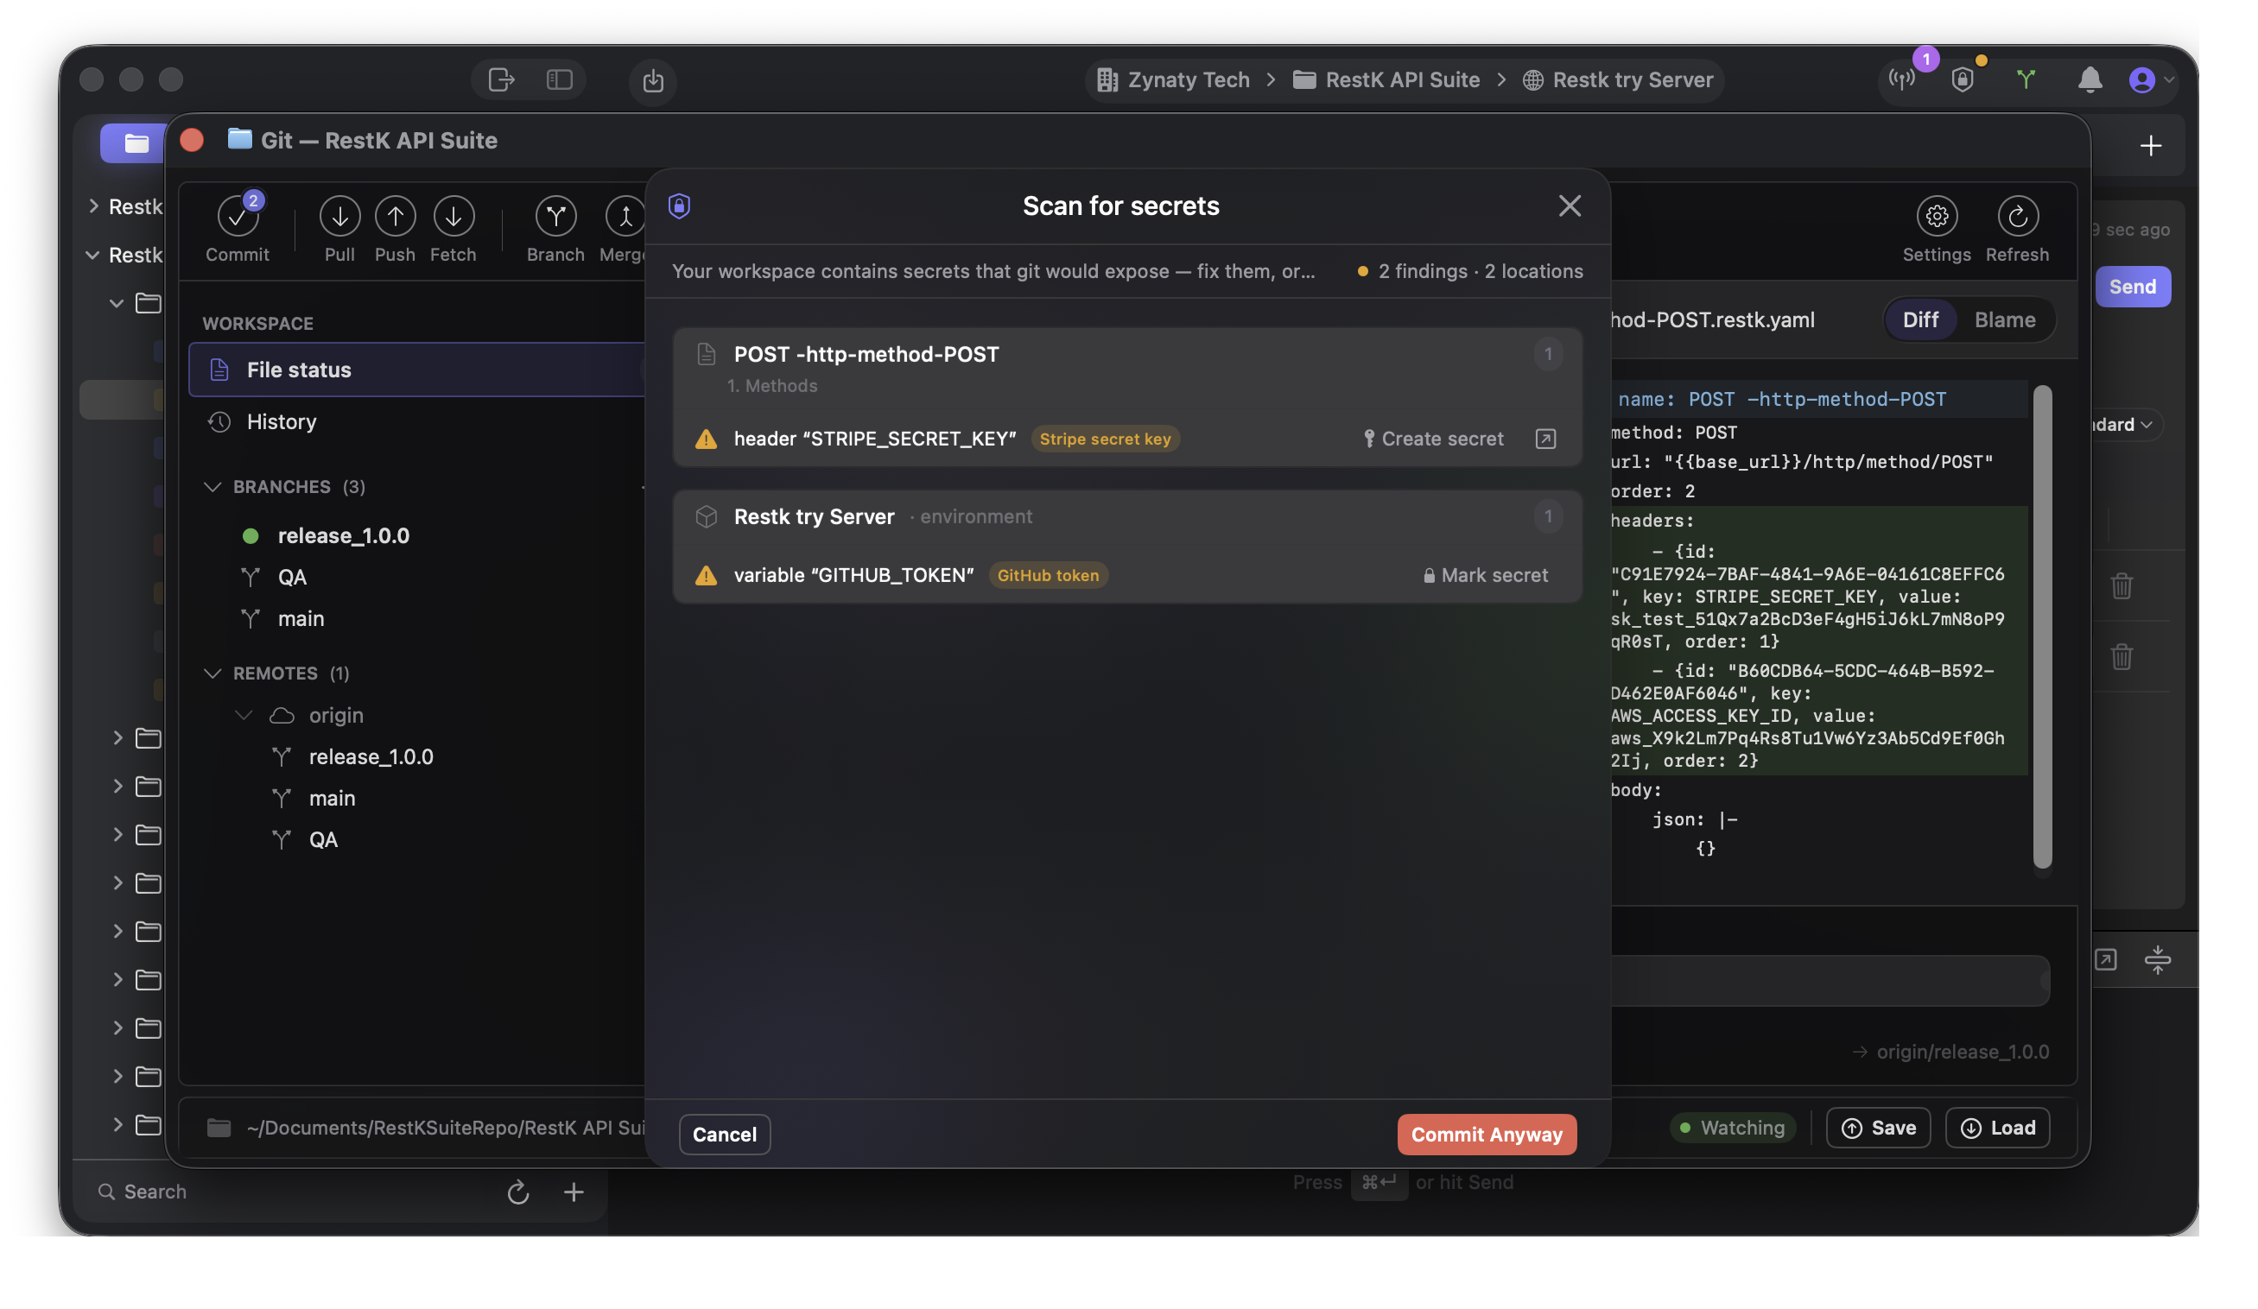Click Mark secret for GITHUB_TOKEN

[x=1485, y=575]
